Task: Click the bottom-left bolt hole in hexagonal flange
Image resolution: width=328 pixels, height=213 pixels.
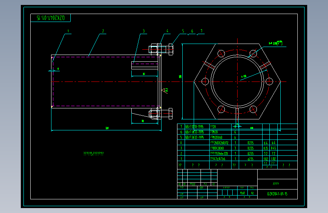Action: point(221,109)
